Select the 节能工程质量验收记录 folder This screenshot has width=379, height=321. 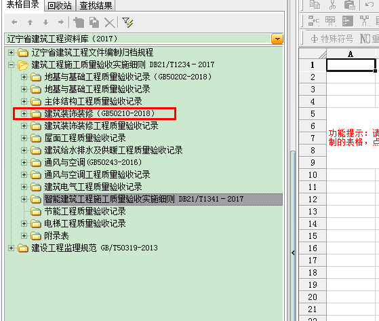click(x=85, y=211)
